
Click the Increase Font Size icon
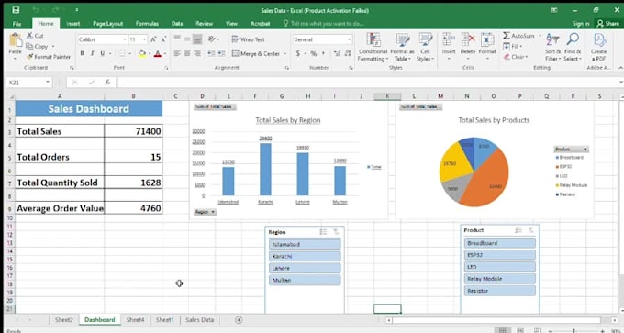153,39
